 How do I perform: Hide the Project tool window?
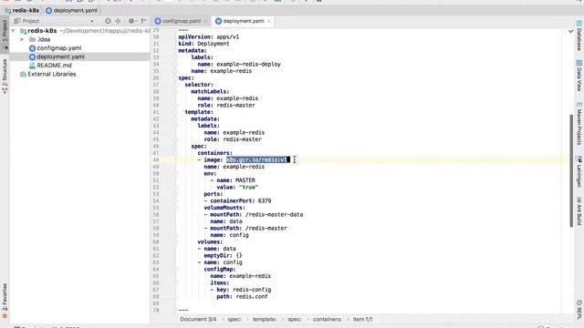click(144, 21)
